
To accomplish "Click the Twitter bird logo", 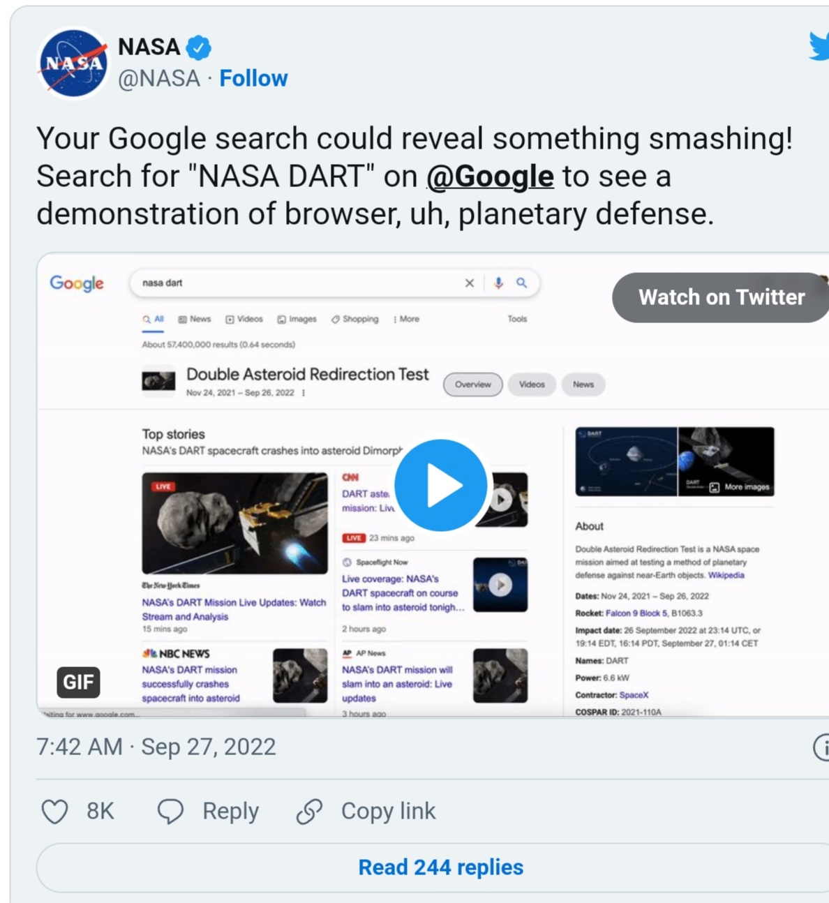I will point(819,46).
